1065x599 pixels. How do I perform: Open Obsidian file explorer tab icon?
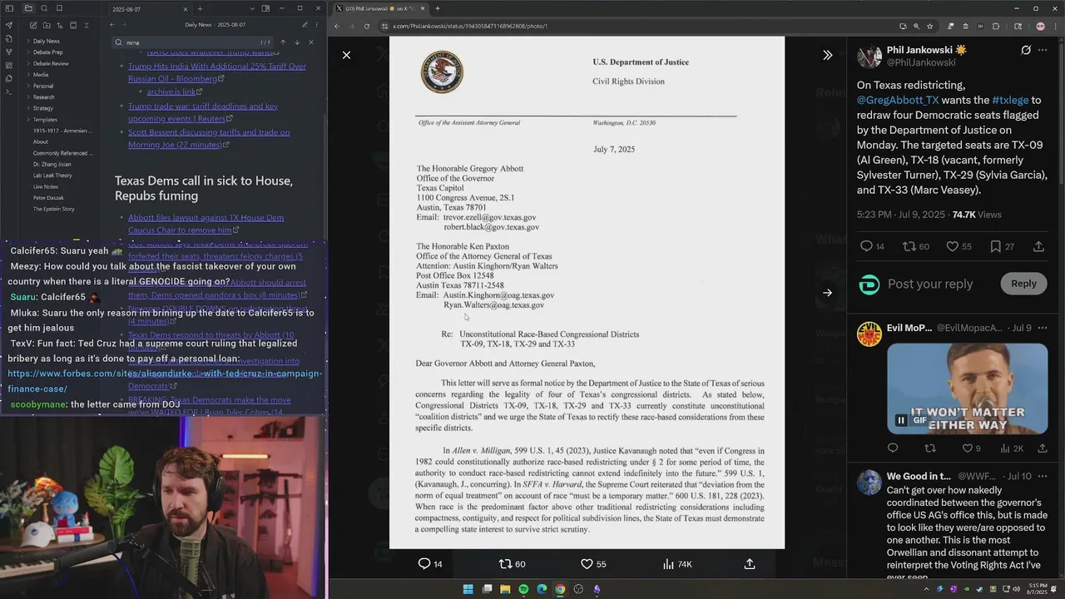coord(28,8)
